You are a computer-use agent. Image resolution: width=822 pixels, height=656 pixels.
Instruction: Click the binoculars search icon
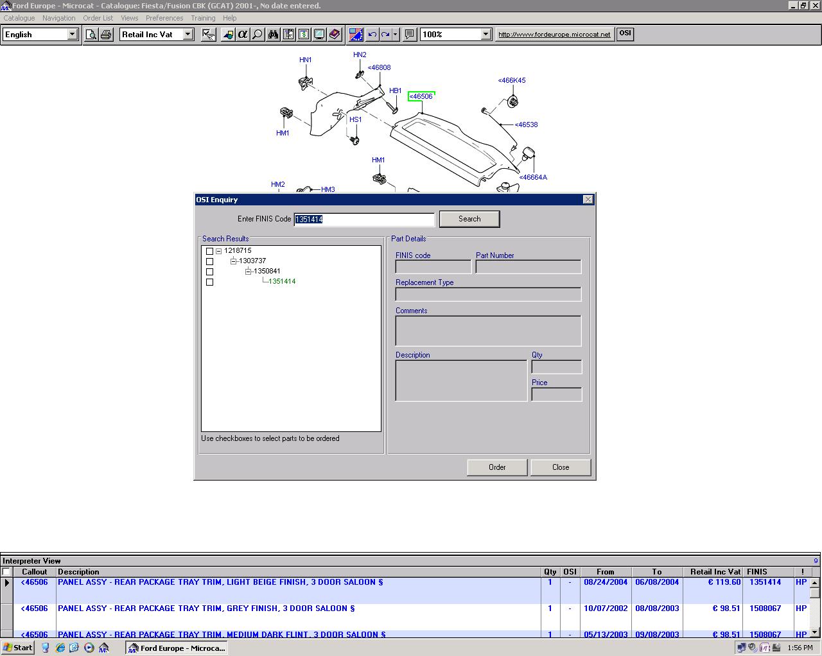pos(273,35)
